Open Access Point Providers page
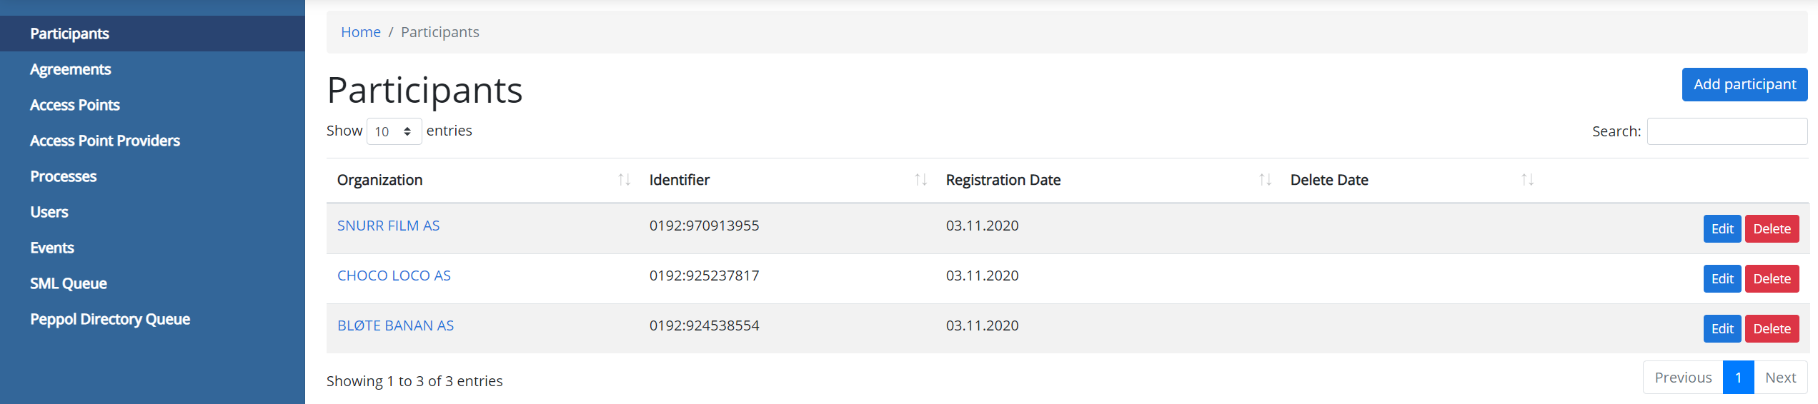 pos(104,141)
